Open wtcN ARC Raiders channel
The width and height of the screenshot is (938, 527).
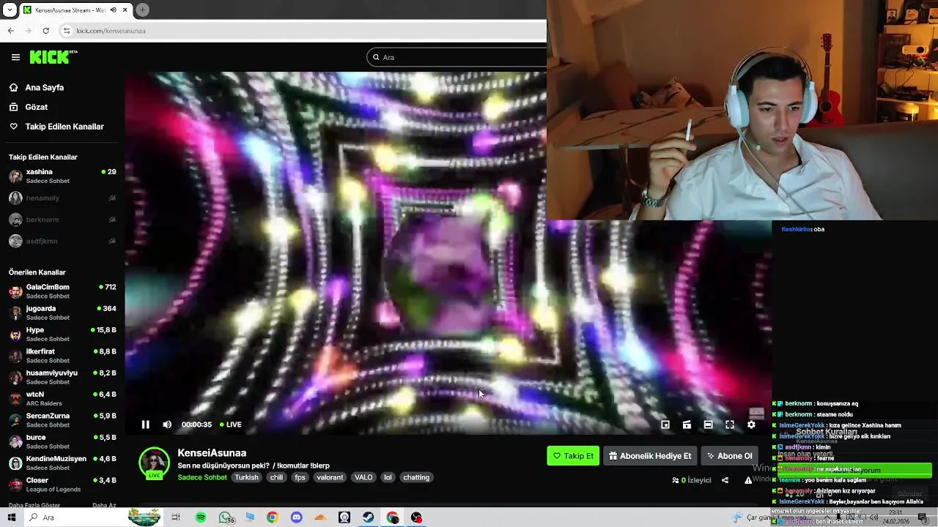(x=62, y=398)
